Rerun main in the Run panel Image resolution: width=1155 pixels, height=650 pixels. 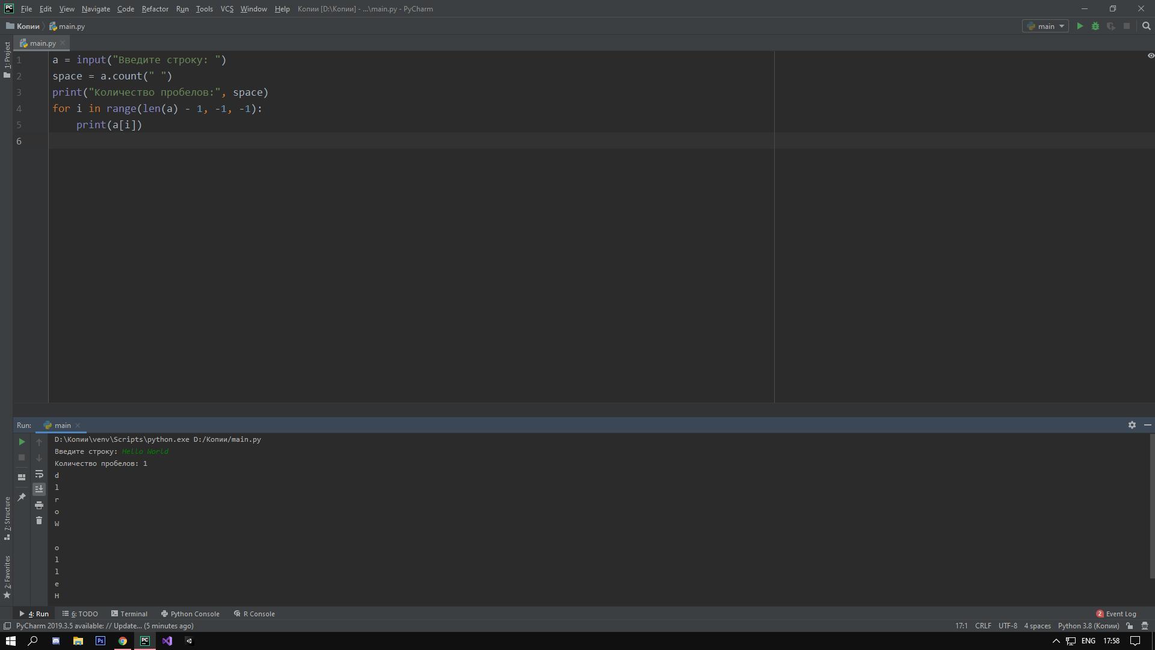click(x=22, y=442)
